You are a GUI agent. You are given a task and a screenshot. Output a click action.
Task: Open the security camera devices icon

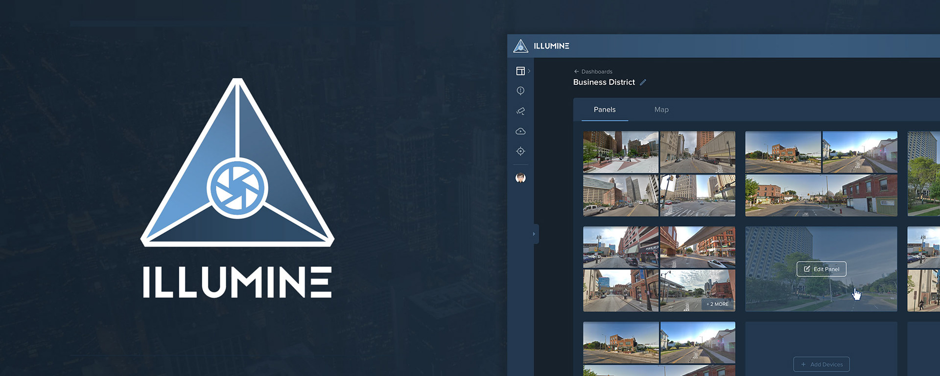coord(520,111)
